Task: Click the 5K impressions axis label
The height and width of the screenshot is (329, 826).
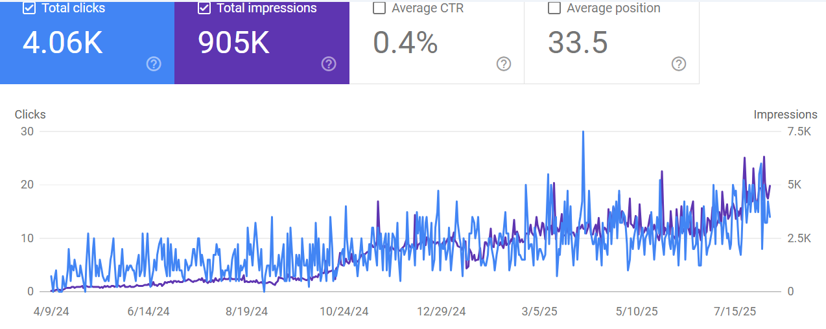Action: click(795, 185)
